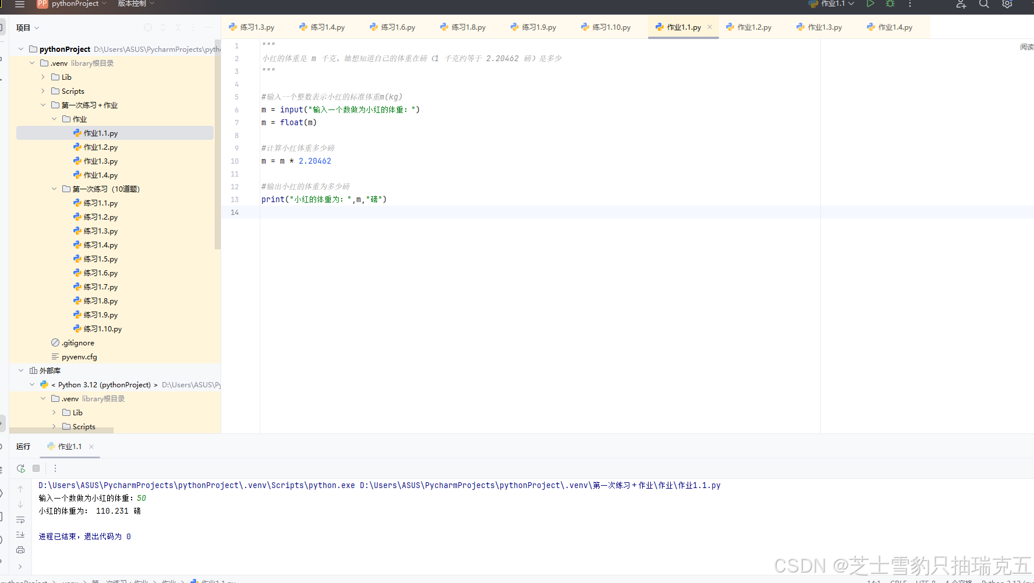Open the main hamburger menu
1034x583 pixels.
click(x=19, y=4)
